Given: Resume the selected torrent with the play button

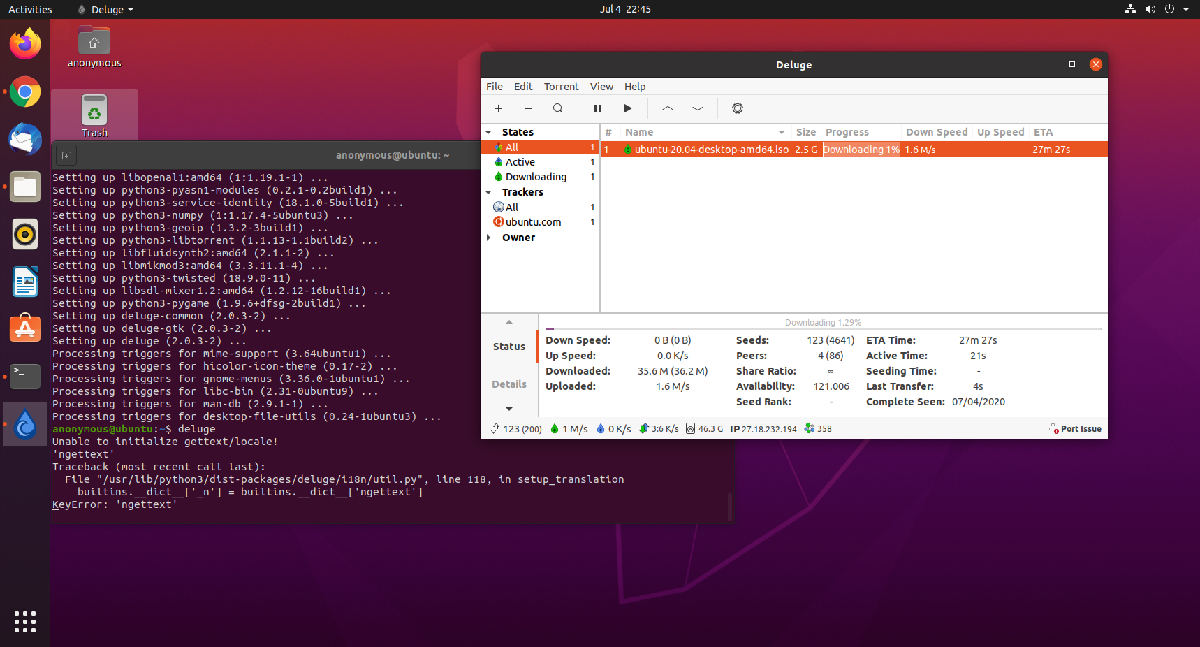Looking at the screenshot, I should (627, 108).
